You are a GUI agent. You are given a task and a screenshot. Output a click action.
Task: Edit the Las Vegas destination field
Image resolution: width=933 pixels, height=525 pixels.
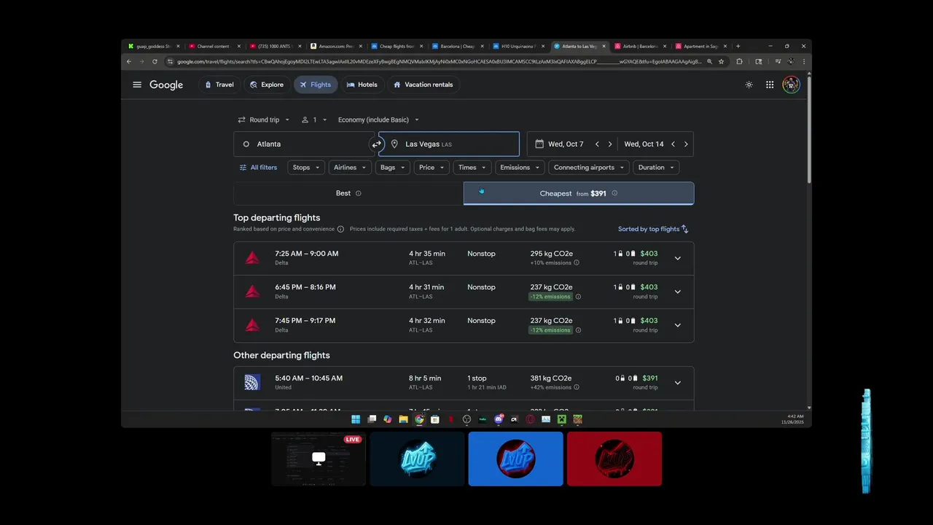coord(449,144)
